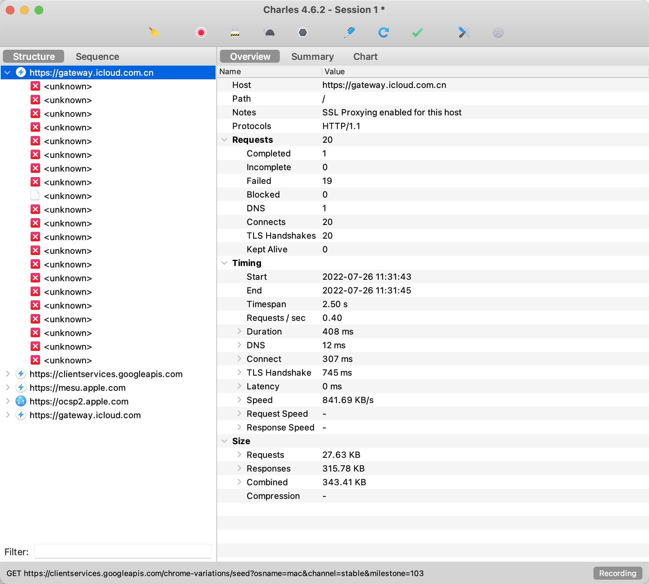Image resolution: width=649 pixels, height=584 pixels.
Task: Collapse the Timing section
Action: 224,263
